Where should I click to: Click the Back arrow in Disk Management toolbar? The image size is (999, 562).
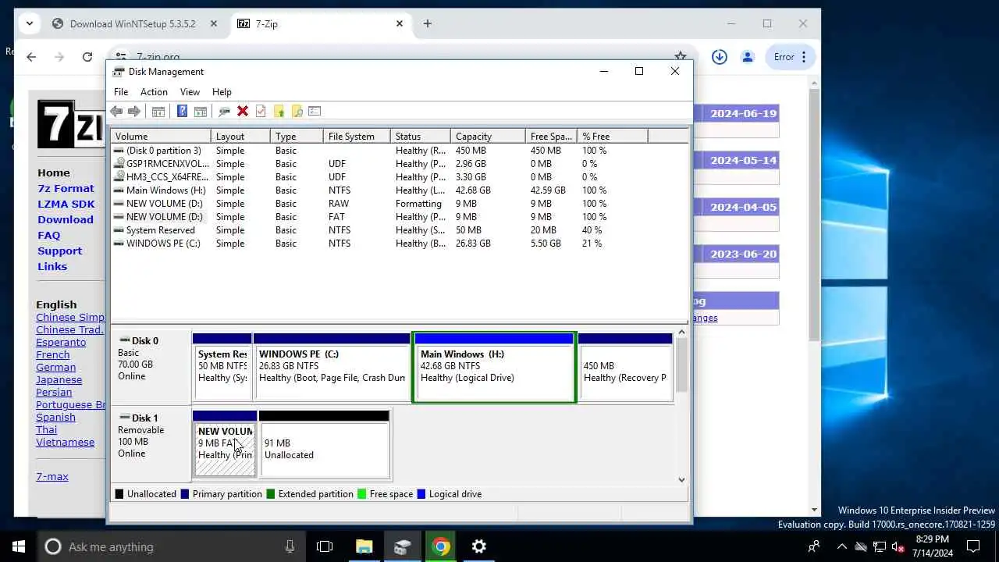[116, 112]
